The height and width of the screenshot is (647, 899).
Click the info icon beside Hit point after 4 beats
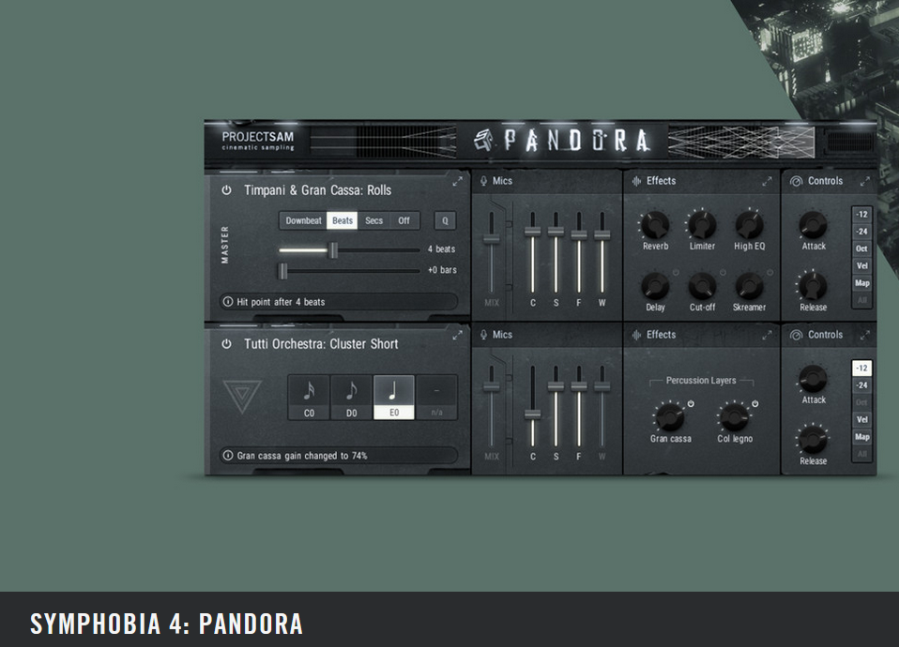pyautogui.click(x=228, y=301)
